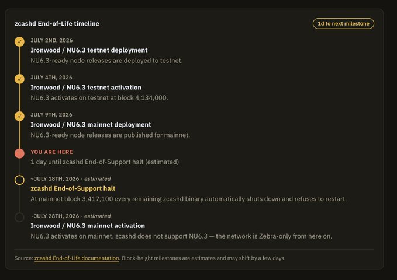Screen dimensions: 397x280
Task: Click the red 'You are here' marker
Action: 19,153
